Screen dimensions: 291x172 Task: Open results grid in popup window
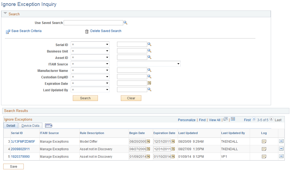click(x=225, y=119)
